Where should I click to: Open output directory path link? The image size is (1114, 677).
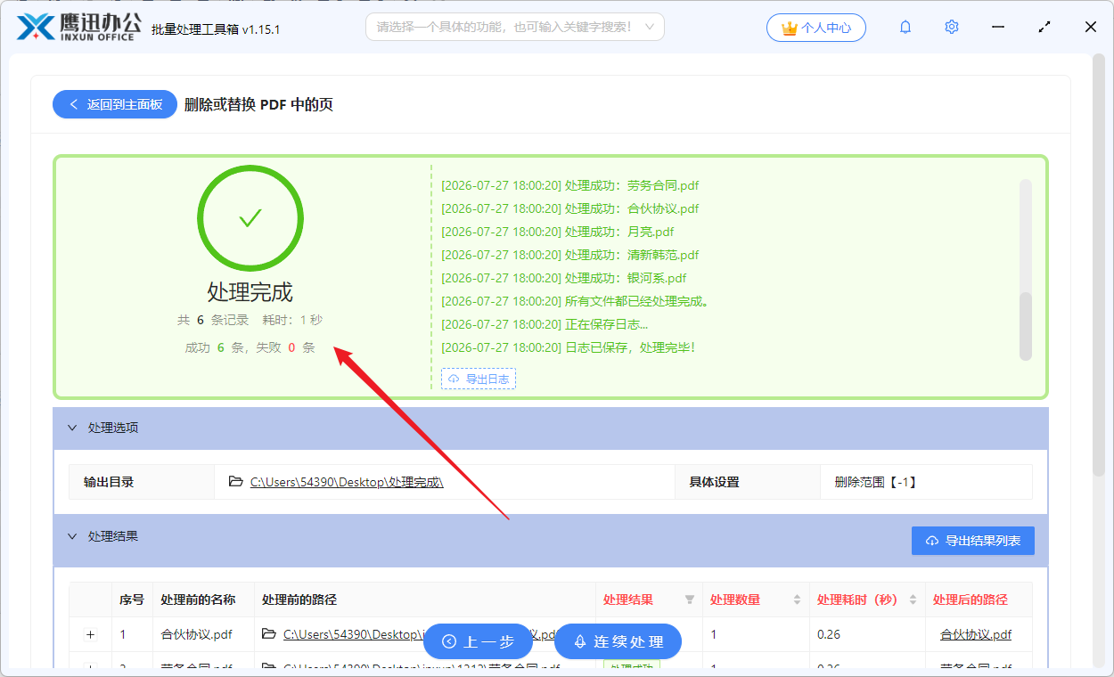coord(347,482)
